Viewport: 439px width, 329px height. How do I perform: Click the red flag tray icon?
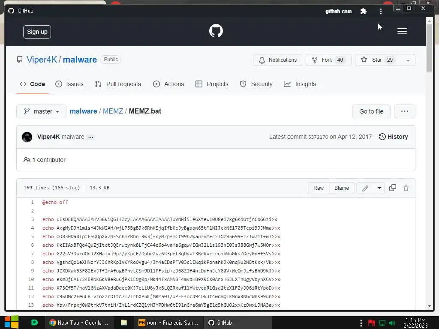(x=372, y=323)
